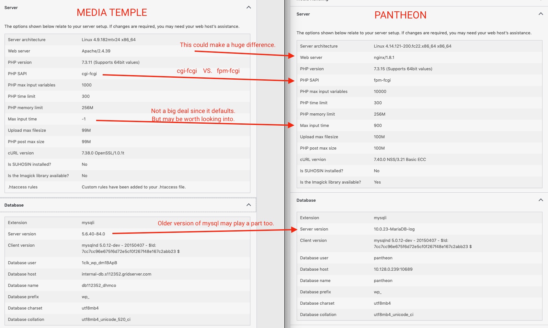
Task: Click the 'pantheon' value in the Database user row
Action: [383, 258]
